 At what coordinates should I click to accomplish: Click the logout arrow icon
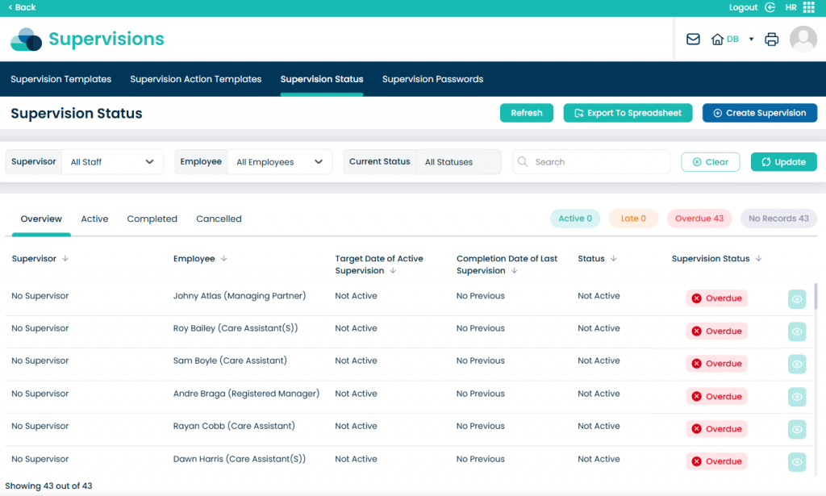(x=770, y=7)
